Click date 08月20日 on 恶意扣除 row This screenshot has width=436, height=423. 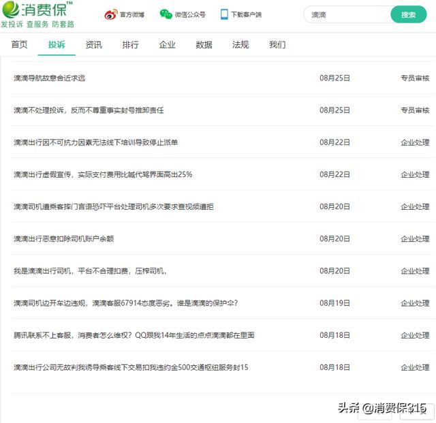(x=334, y=238)
